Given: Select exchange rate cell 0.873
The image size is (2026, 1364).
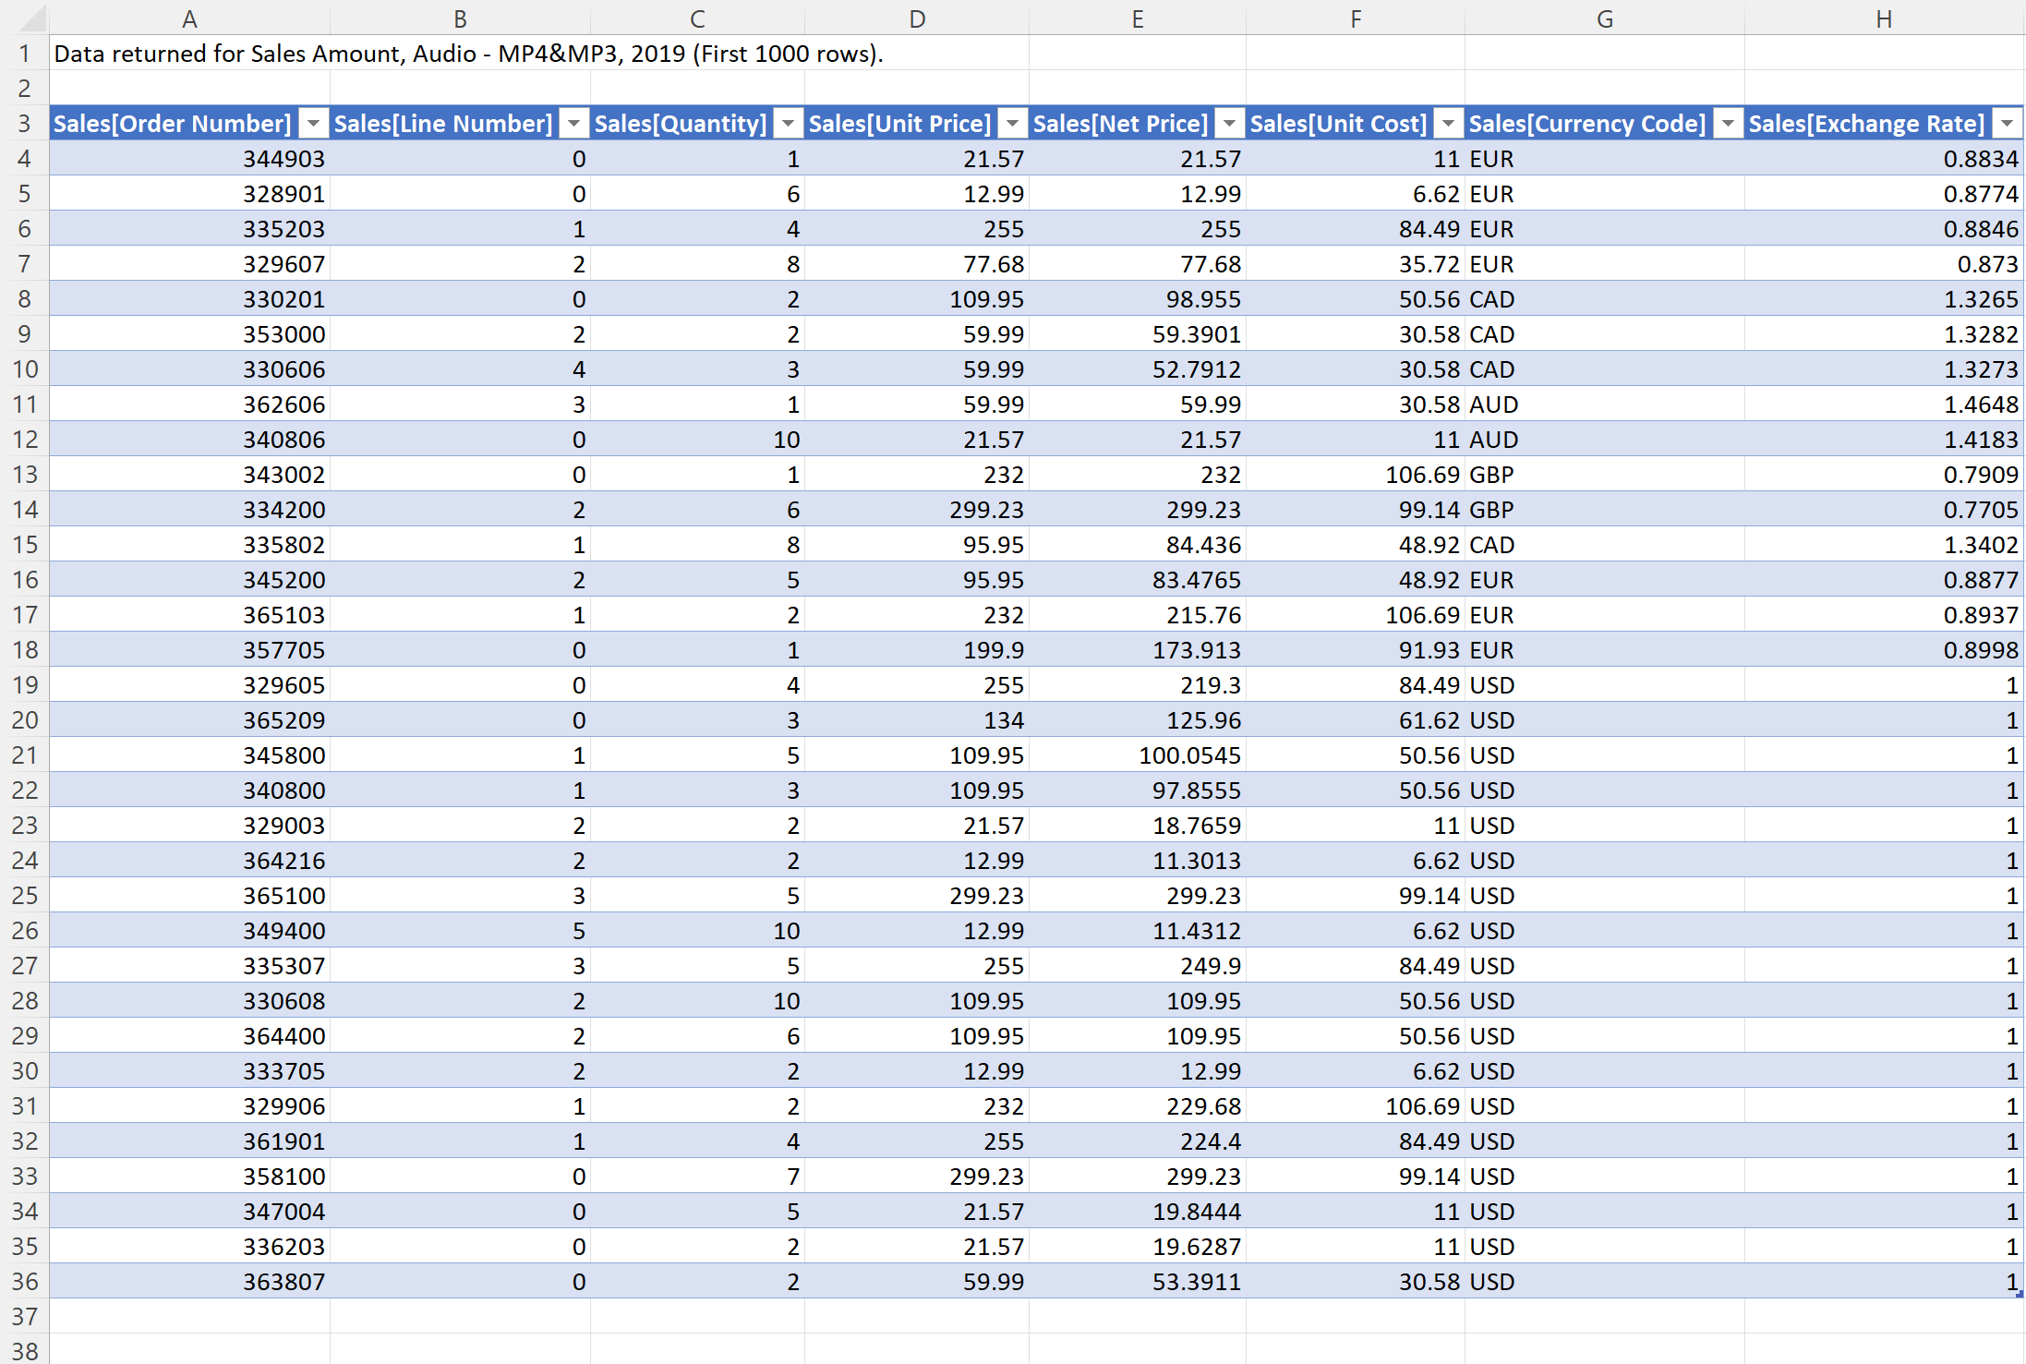Looking at the screenshot, I should [x=1884, y=264].
